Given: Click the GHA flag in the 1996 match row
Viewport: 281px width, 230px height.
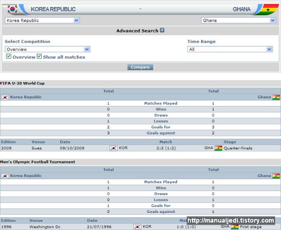Looking at the screenshot, I should click(x=234, y=227).
